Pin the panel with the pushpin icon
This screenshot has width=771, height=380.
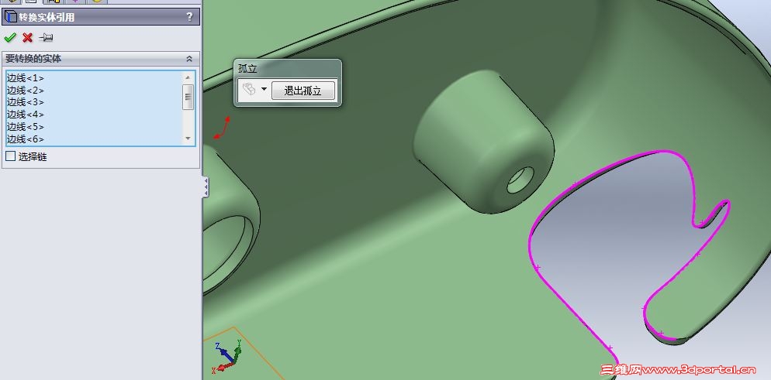pyautogui.click(x=46, y=37)
